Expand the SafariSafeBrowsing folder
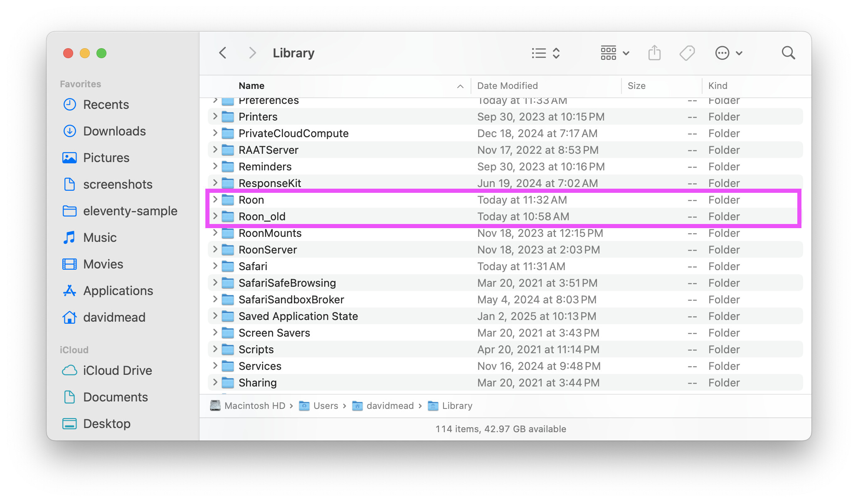 click(215, 283)
